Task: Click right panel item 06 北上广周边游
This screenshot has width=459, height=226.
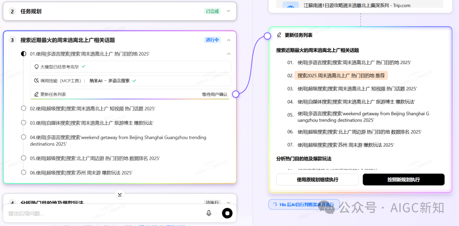Action: point(360,132)
